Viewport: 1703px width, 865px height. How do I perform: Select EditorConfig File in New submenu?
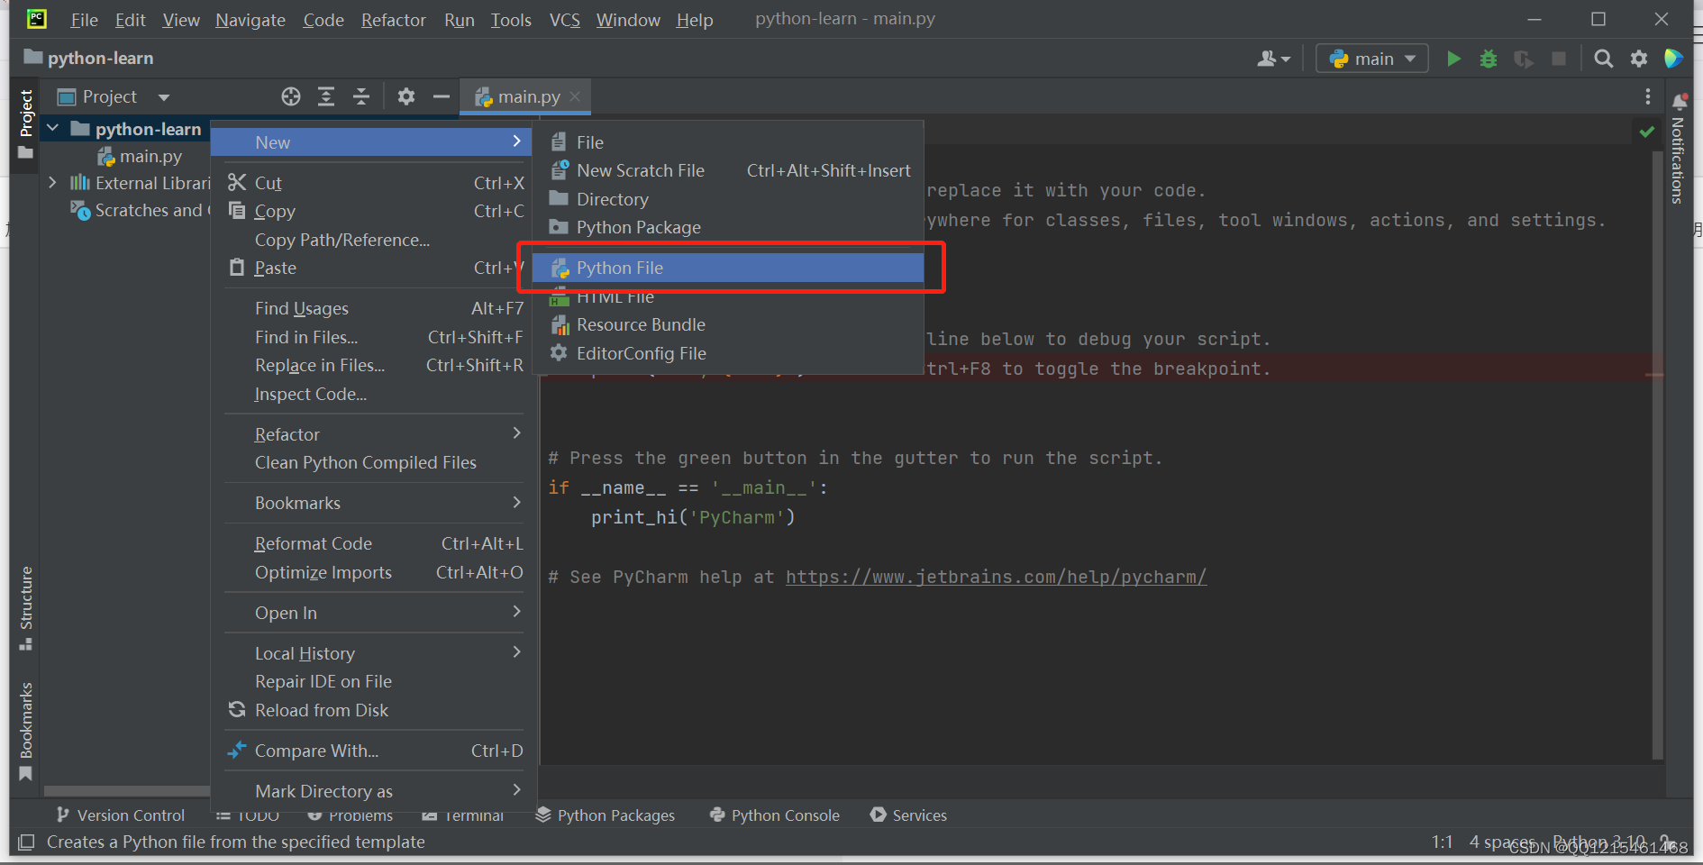(x=728, y=353)
